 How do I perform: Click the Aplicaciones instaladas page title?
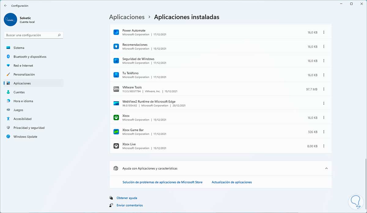click(187, 17)
